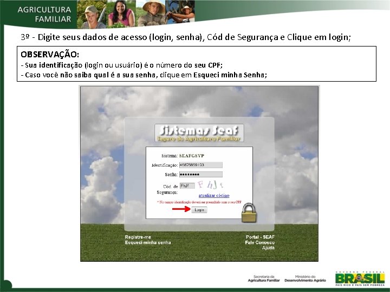Click the '3º - Digite seus dados' instruction text
Viewport: 390px width, 292px height.
(x=186, y=37)
